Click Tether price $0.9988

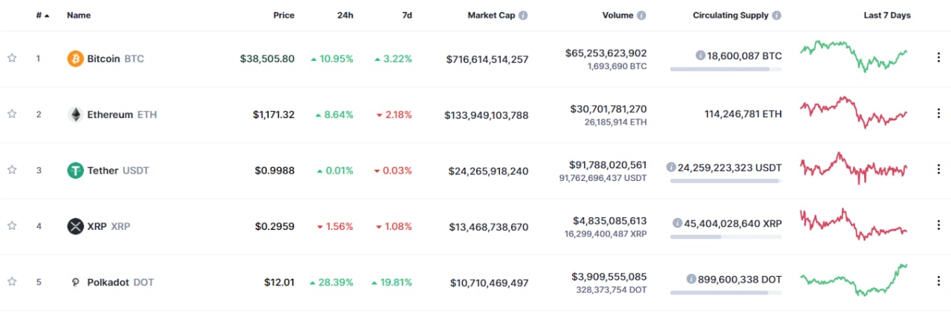click(x=275, y=171)
